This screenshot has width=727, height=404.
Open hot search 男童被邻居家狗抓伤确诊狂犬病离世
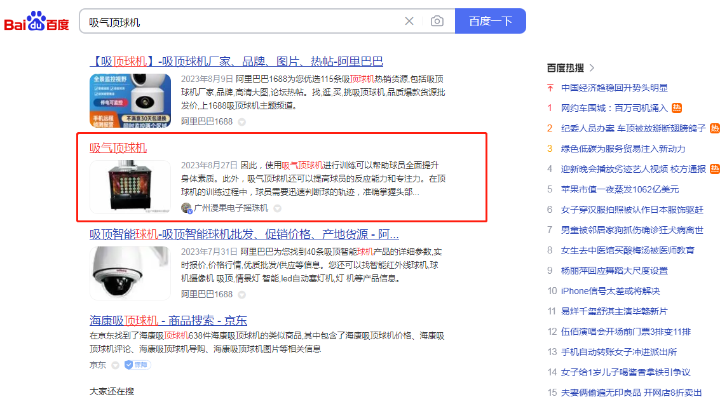point(632,230)
